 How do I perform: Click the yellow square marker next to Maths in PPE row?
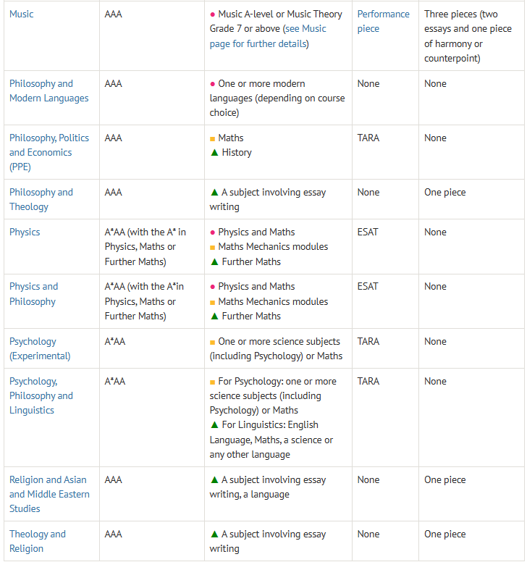tap(213, 138)
